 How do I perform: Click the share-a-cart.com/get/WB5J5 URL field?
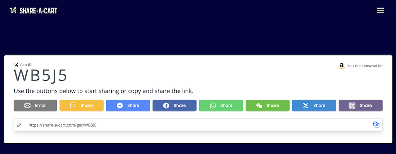(x=198, y=125)
